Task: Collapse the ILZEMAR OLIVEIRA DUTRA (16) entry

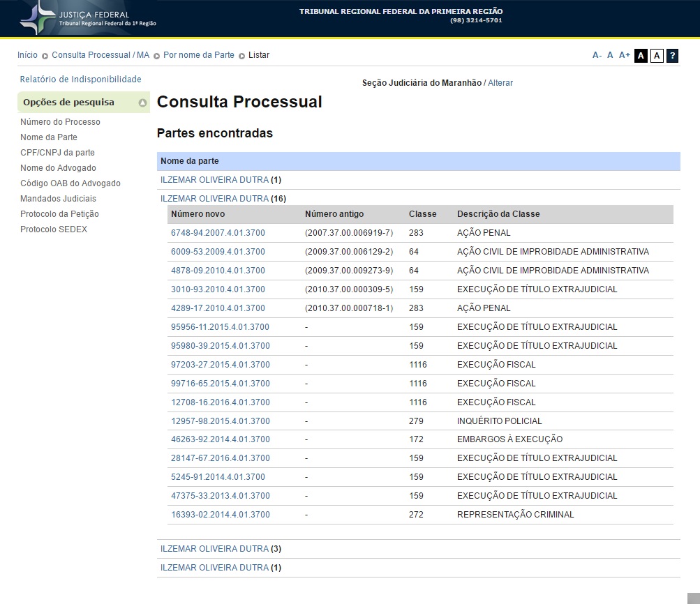Action: pos(214,199)
